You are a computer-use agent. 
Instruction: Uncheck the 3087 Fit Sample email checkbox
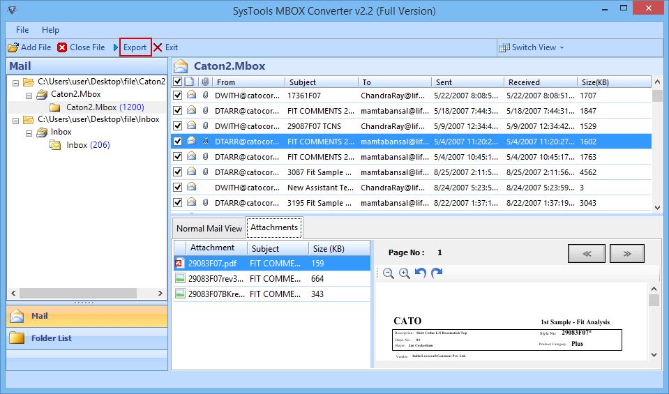click(x=178, y=172)
